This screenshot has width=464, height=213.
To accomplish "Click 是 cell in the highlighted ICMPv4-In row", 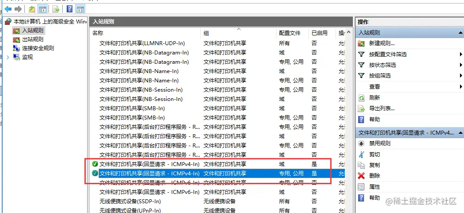I will [314, 173].
